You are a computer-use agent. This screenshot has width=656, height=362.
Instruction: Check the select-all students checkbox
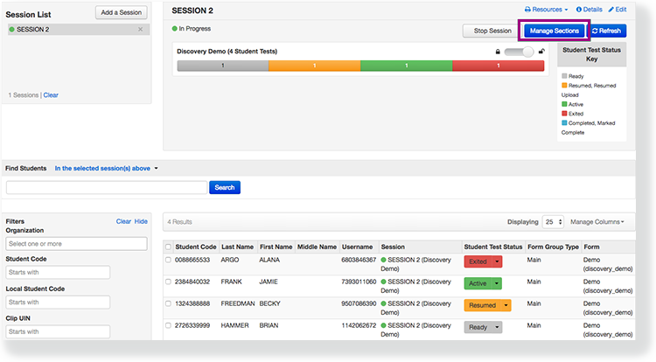tap(169, 247)
